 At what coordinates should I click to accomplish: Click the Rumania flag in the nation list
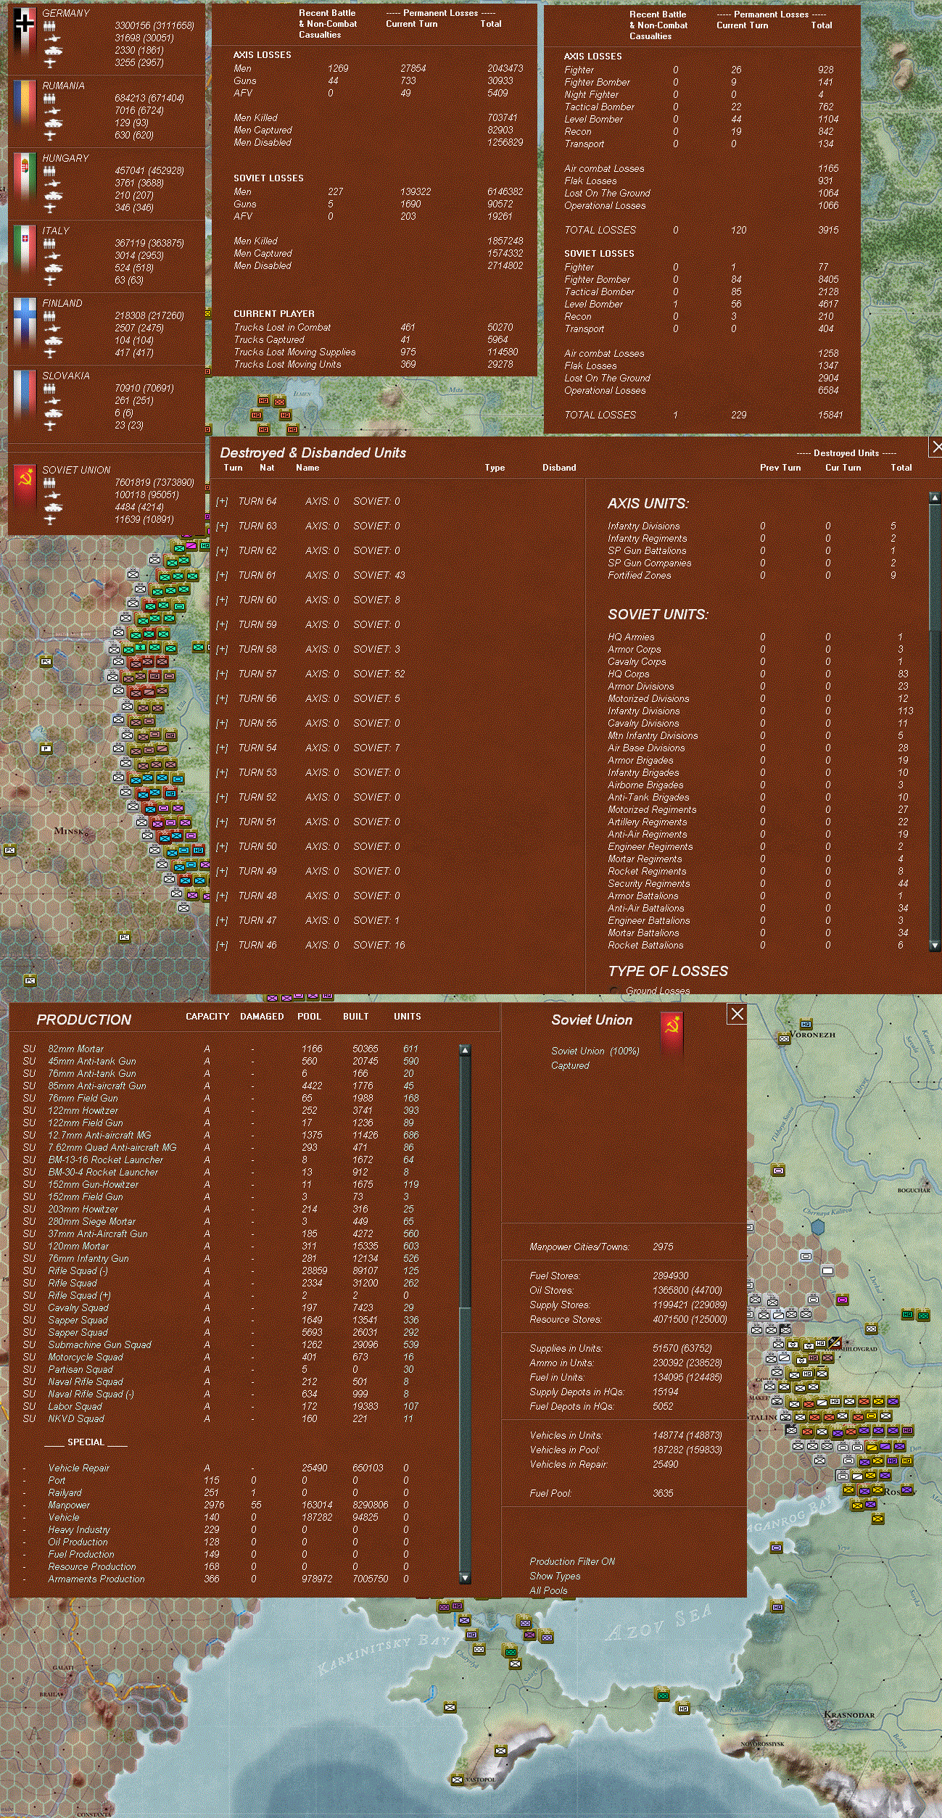click(25, 104)
